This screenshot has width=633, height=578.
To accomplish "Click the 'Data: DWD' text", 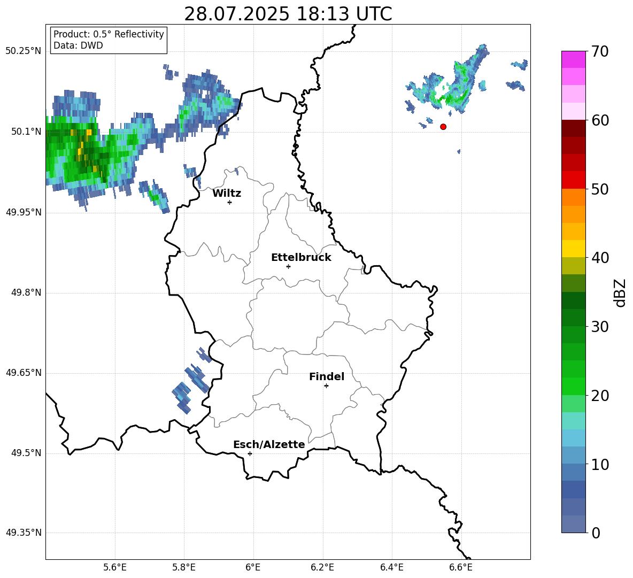I will [78, 45].
